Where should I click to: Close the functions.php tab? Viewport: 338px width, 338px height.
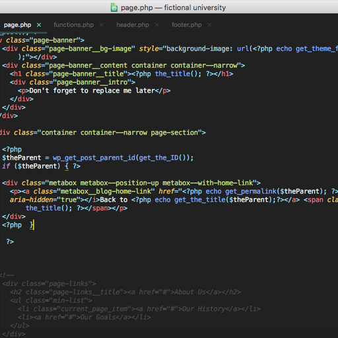pyautogui.click(x=102, y=25)
